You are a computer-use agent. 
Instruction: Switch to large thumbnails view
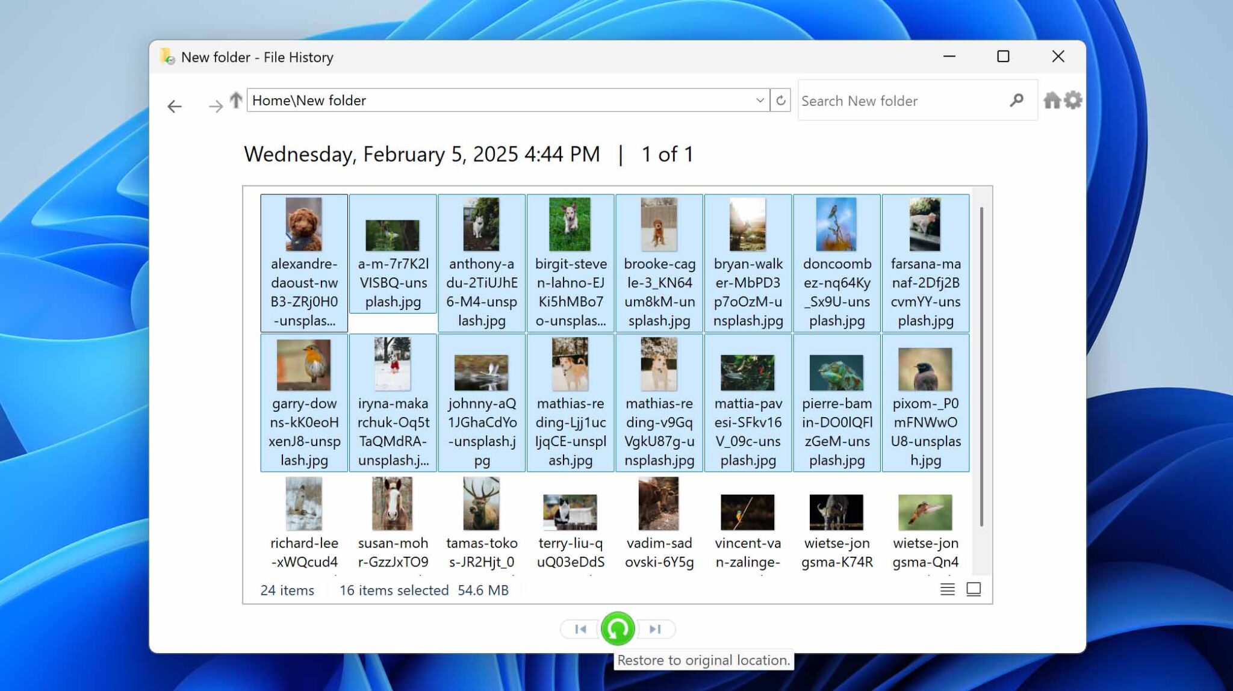point(974,590)
